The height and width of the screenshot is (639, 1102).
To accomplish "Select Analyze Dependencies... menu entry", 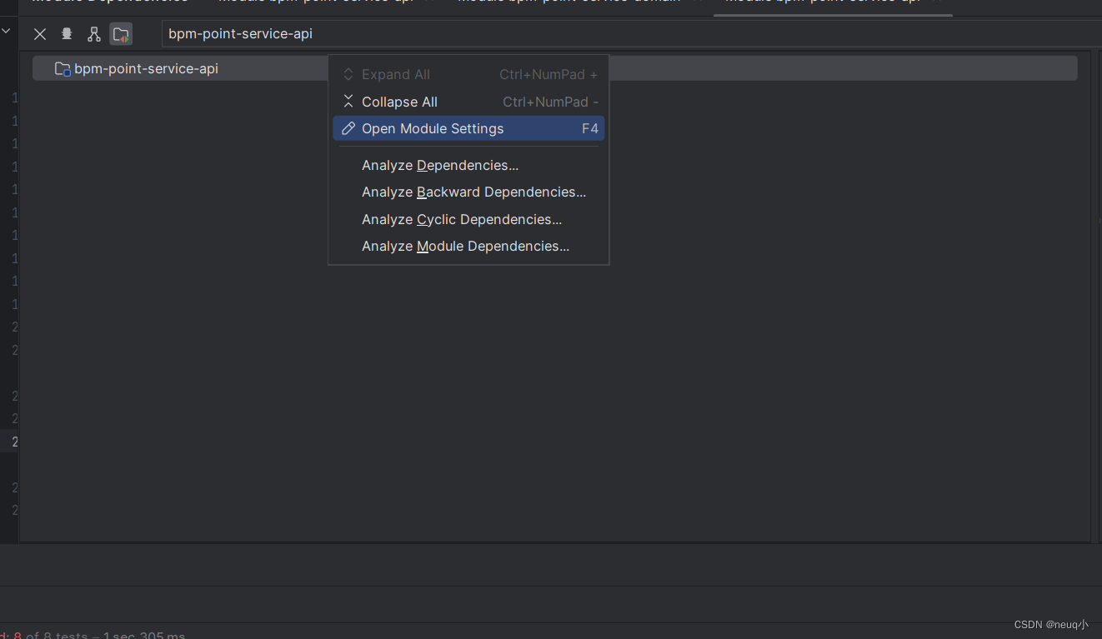I will pos(468,165).
